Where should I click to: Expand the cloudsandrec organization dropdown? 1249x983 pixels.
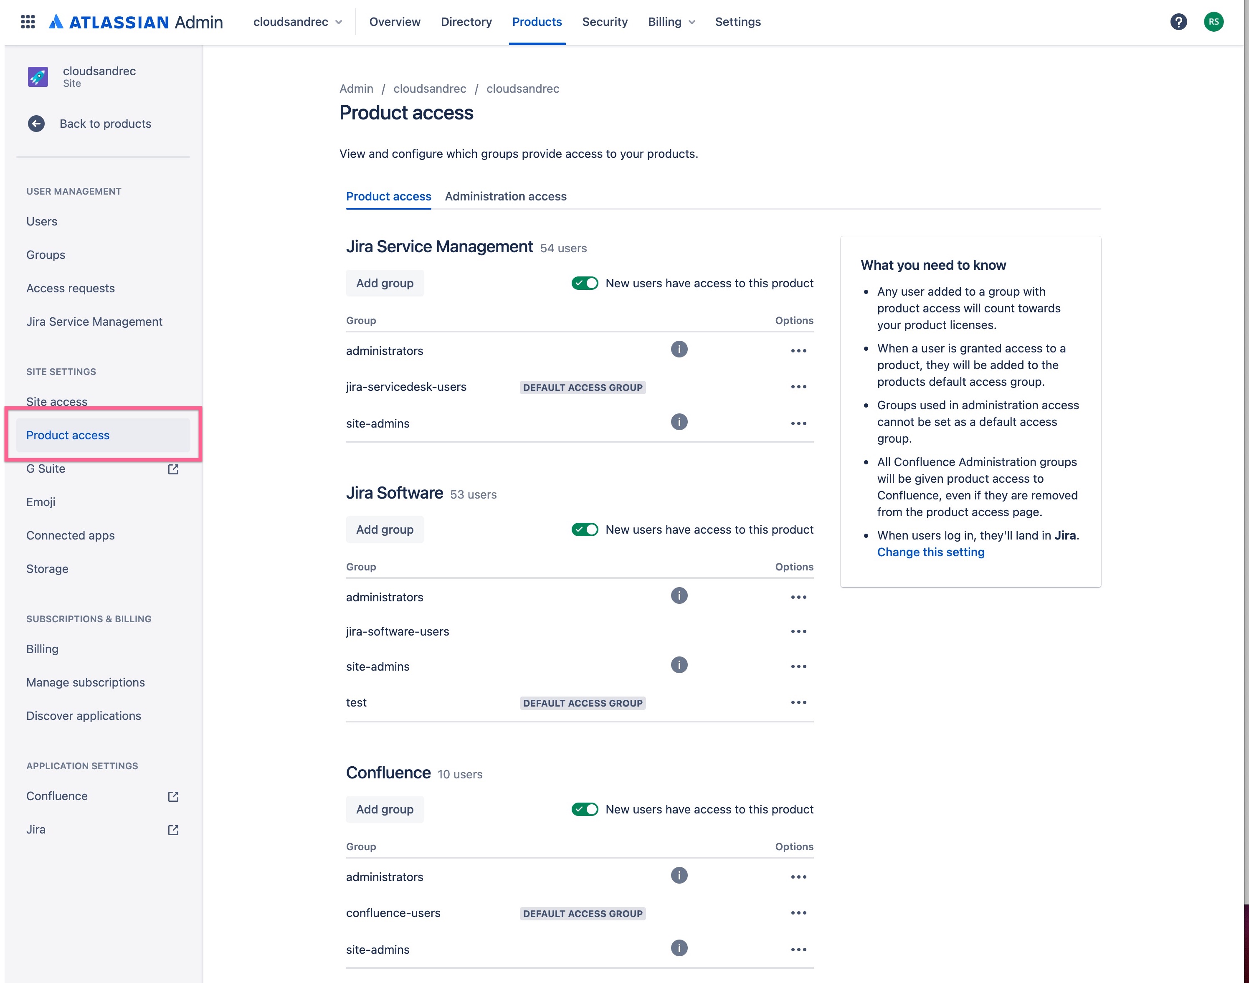click(298, 22)
